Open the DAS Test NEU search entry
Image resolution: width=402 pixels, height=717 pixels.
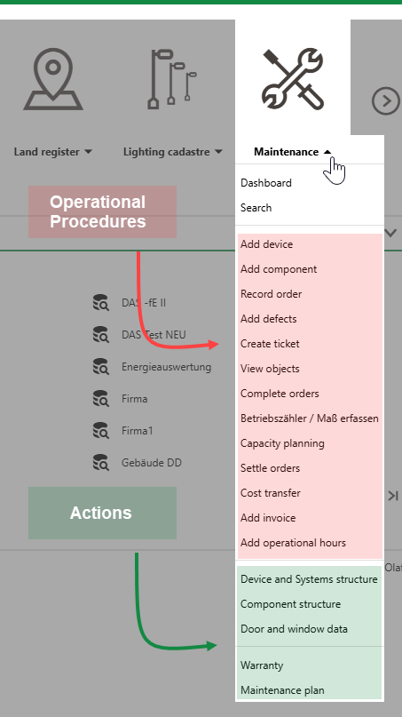pyautogui.click(x=154, y=335)
